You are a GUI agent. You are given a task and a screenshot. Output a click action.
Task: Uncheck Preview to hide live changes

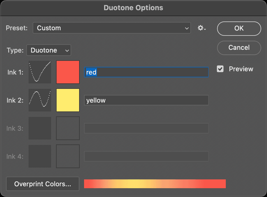point(220,69)
